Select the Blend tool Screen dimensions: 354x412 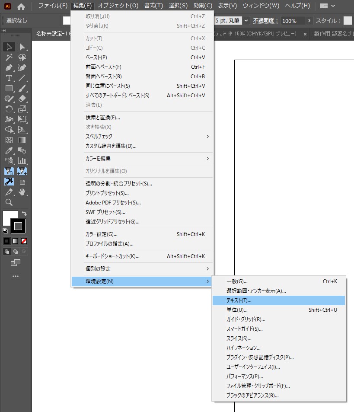pyautogui.click(x=22, y=150)
